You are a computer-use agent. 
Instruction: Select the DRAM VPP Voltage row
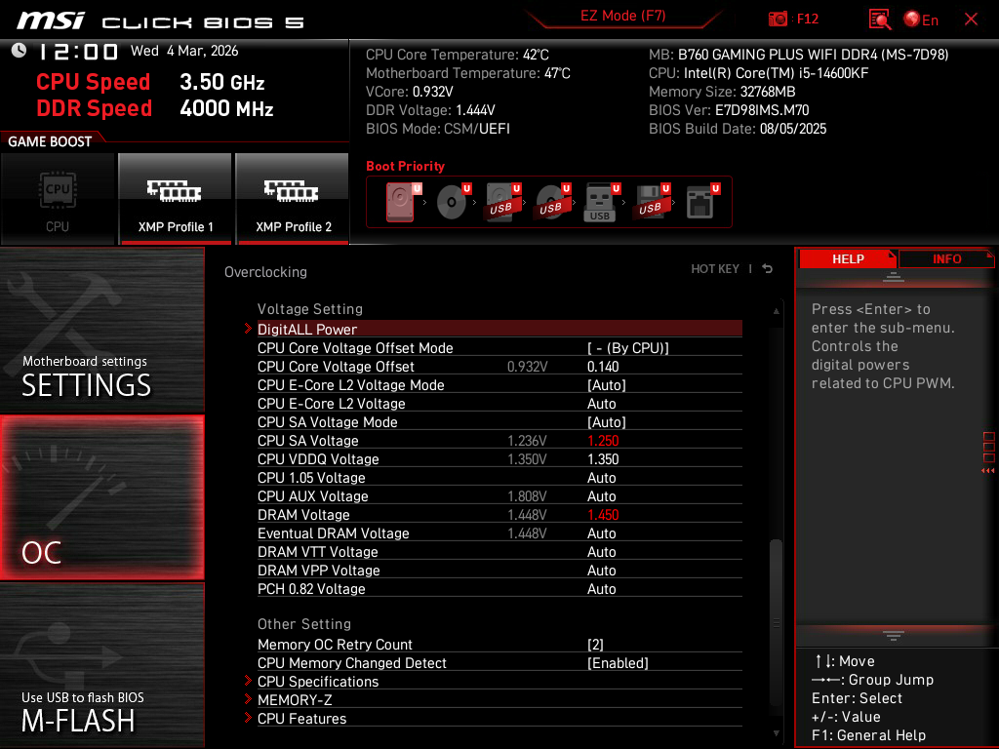(x=499, y=570)
